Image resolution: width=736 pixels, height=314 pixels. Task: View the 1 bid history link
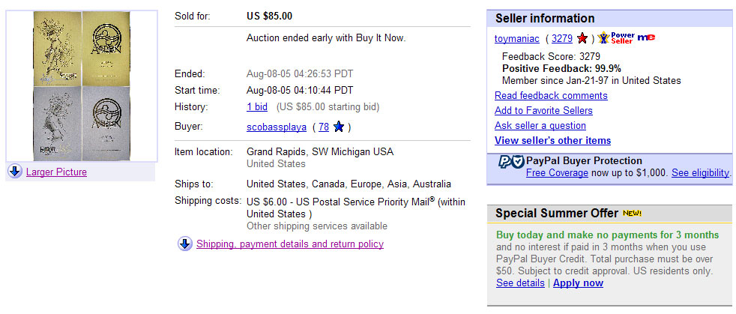coord(256,107)
